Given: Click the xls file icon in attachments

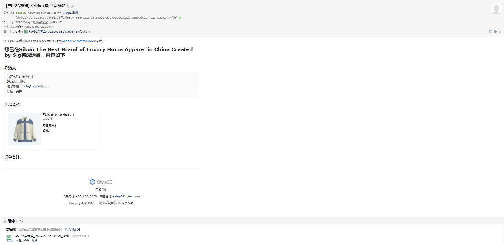Looking at the screenshot, I should 10,238.
